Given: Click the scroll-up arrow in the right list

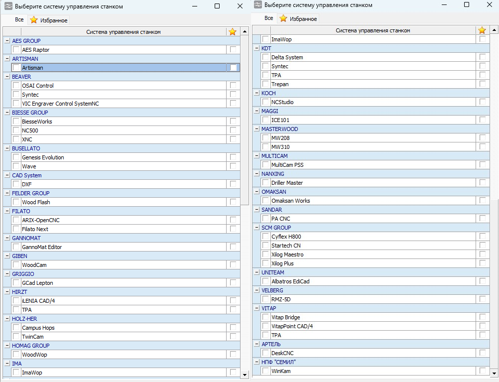Looking at the screenshot, I should point(494,31).
